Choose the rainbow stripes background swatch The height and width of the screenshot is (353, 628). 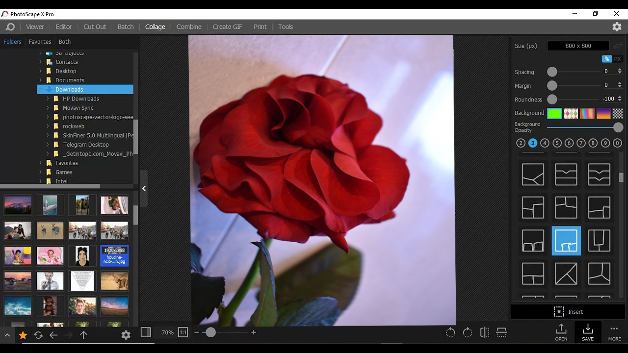coord(587,113)
